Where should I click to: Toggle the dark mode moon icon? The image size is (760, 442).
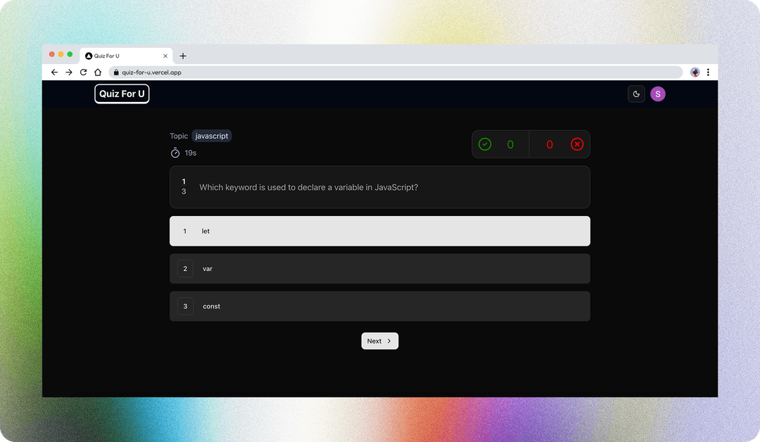(636, 94)
